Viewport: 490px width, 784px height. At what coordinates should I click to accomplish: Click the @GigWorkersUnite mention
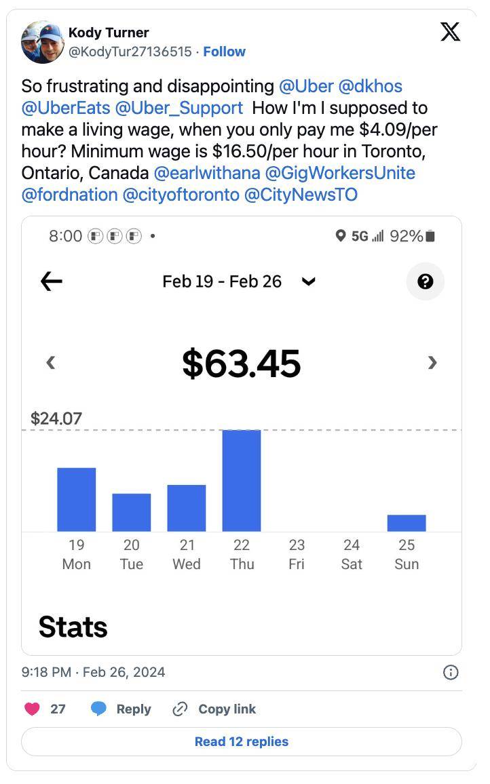tap(339, 173)
